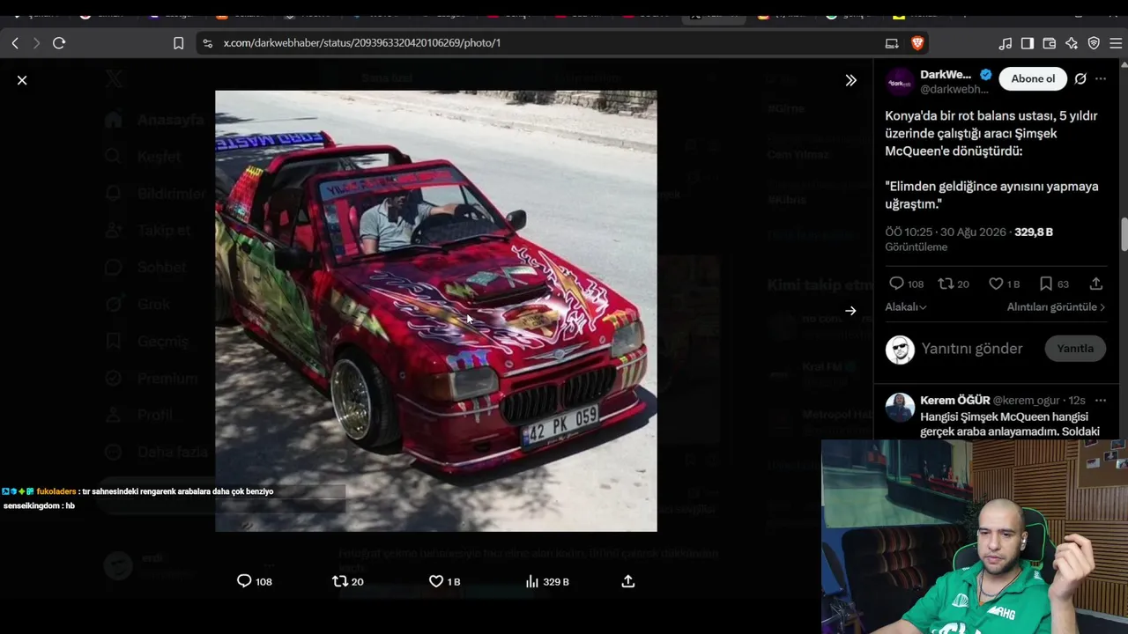Open the post timestamp ÖÖ 10:25 · 30 Ağu 2026
The width and height of the screenshot is (1128, 634).
[946, 232]
